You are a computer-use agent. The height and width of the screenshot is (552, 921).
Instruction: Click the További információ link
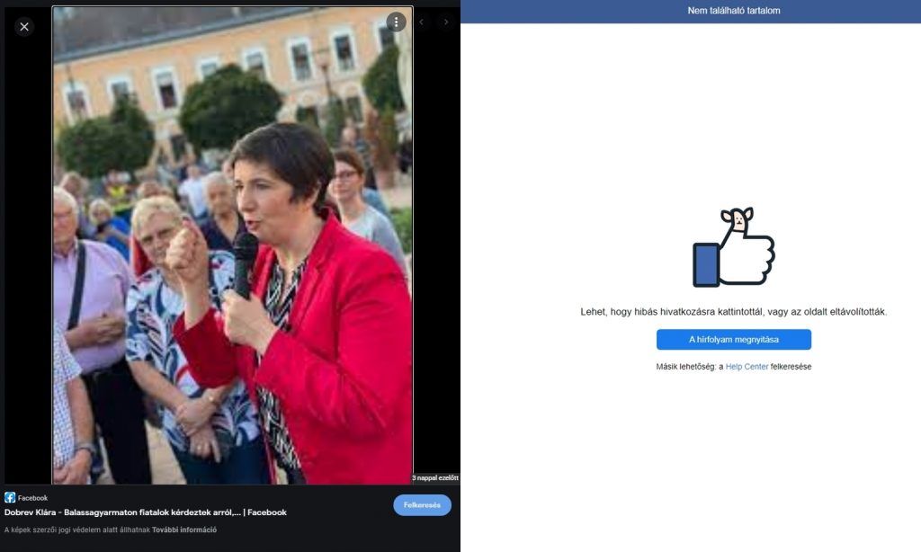(184, 530)
